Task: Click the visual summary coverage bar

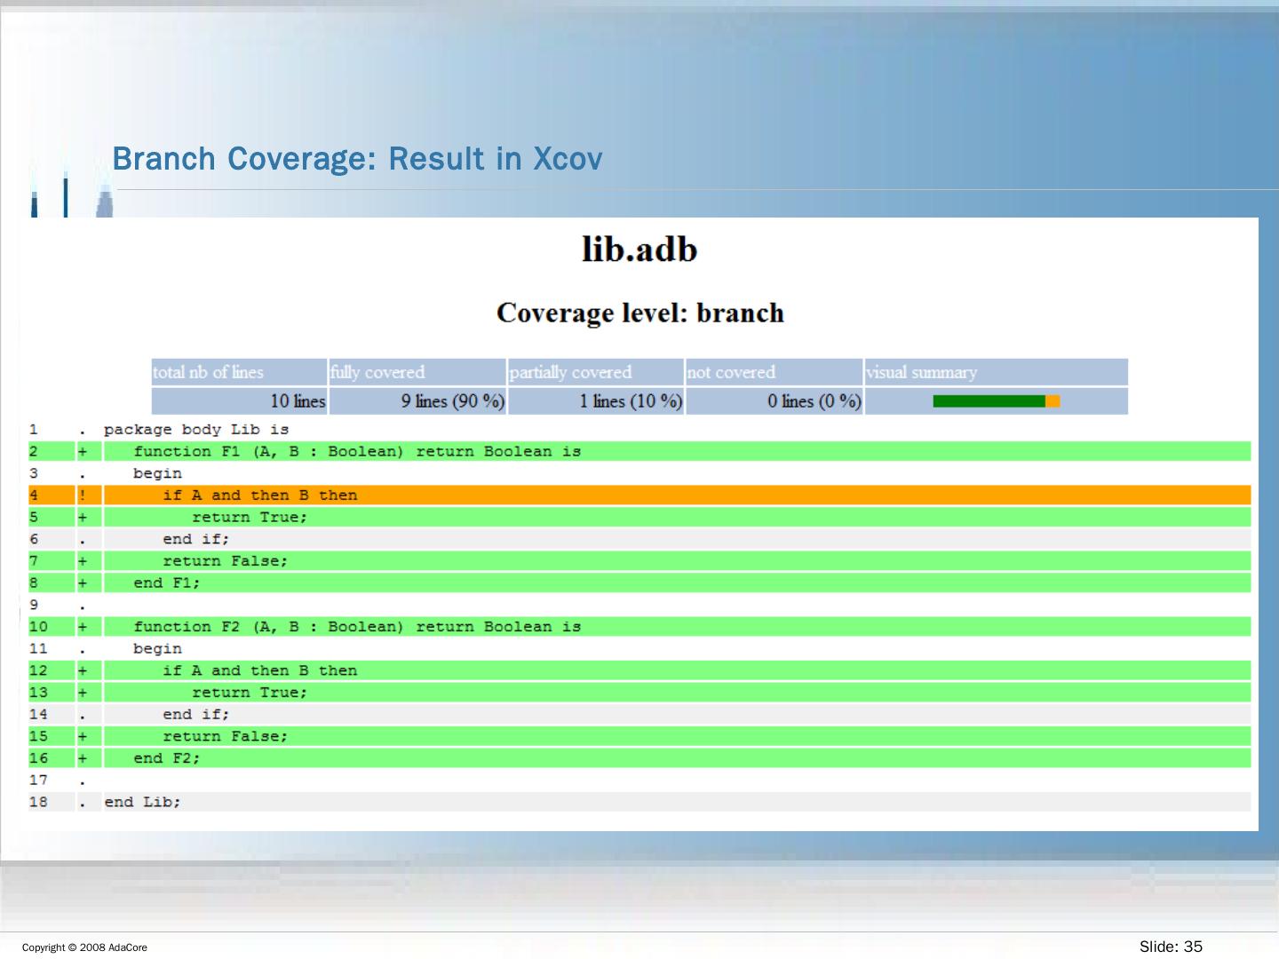Action: tap(996, 401)
